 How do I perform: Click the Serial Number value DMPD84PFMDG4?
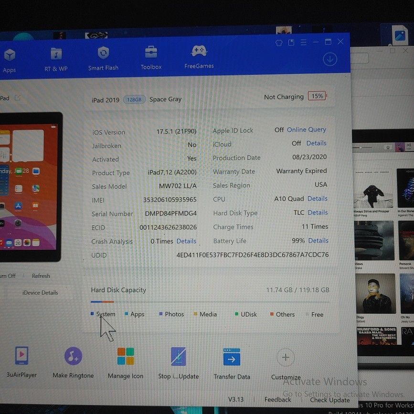(x=171, y=213)
